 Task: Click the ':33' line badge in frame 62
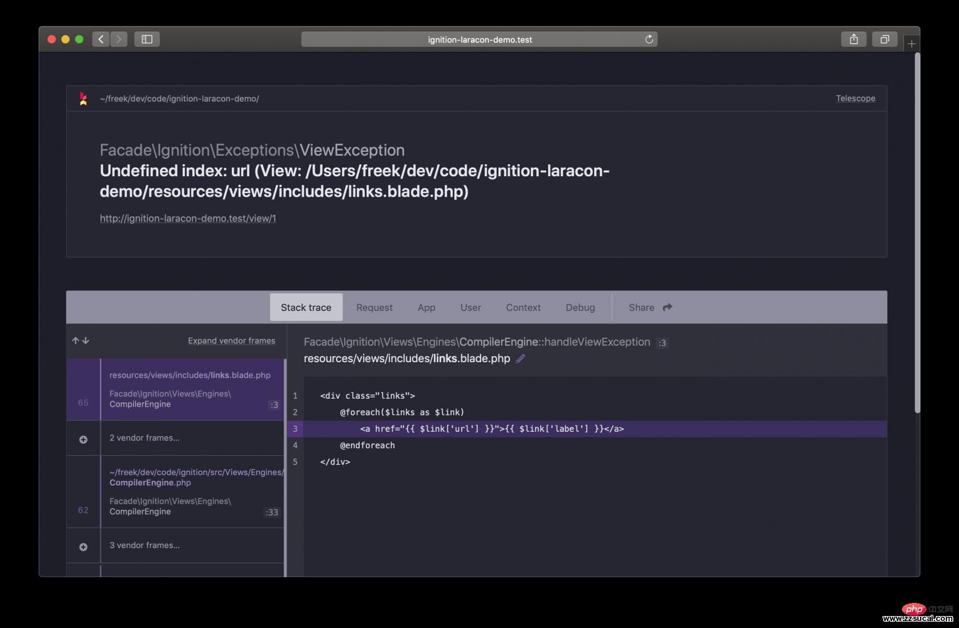[x=272, y=512]
